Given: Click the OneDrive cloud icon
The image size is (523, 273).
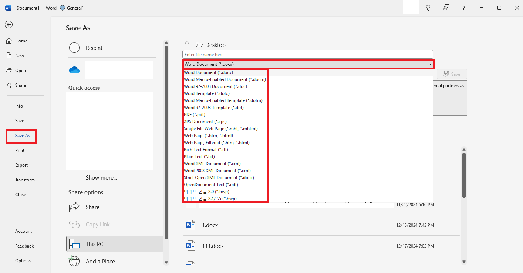Looking at the screenshot, I should (74, 70).
